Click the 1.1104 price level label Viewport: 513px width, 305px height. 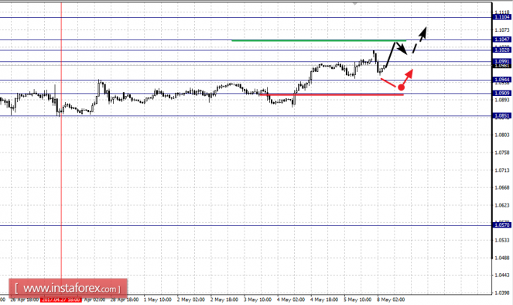(501, 17)
